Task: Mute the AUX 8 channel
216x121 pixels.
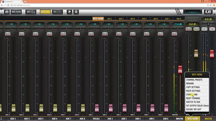Action: click(x=77, y=34)
